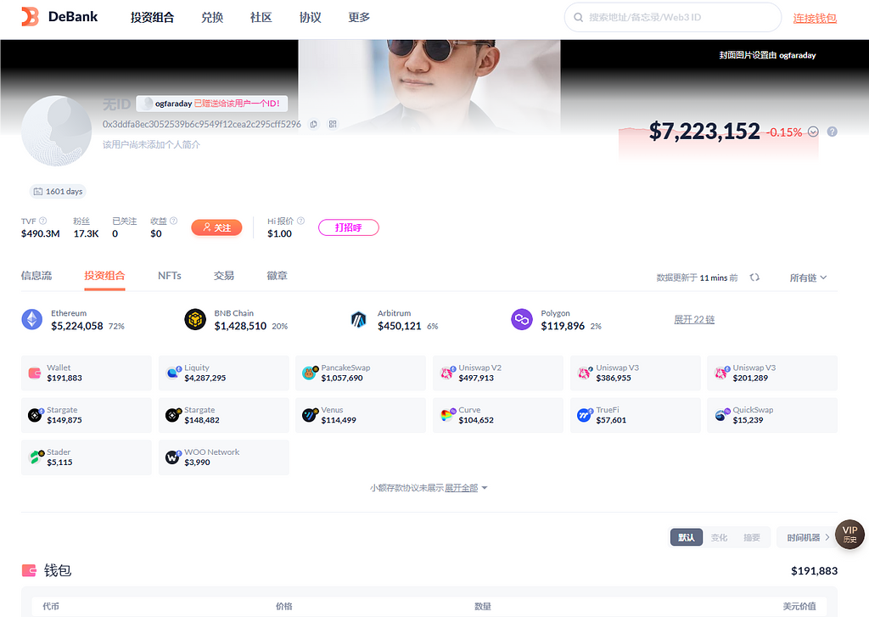Select the Arbitrum chain icon
Viewport: 869px width, 617px height.
359,320
